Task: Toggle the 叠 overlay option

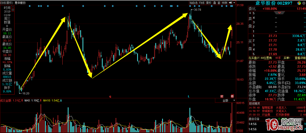Action: [214, 3]
